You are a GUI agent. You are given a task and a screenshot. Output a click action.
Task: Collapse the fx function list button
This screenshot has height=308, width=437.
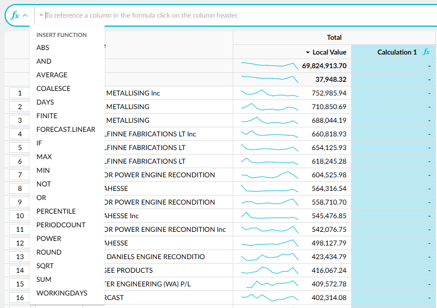click(19, 15)
